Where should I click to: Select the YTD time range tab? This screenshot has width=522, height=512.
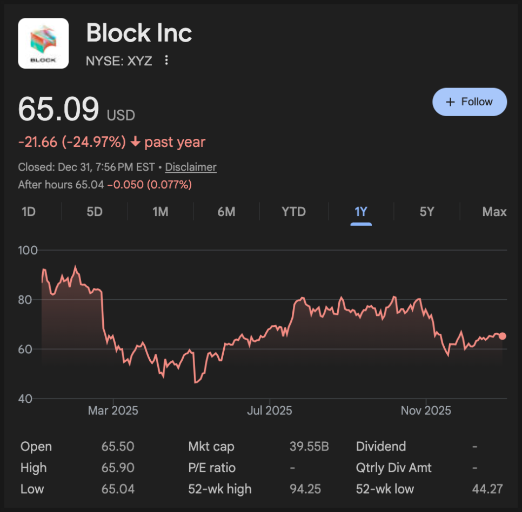tap(293, 212)
